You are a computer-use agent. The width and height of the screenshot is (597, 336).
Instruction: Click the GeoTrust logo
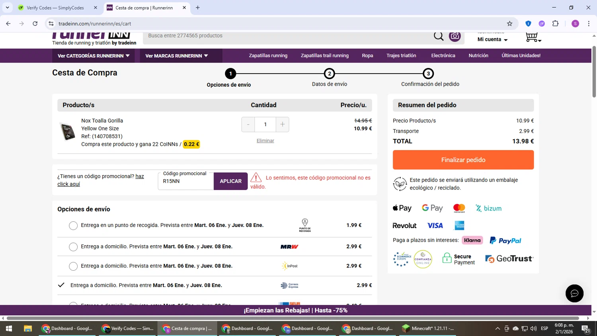tap(509, 259)
